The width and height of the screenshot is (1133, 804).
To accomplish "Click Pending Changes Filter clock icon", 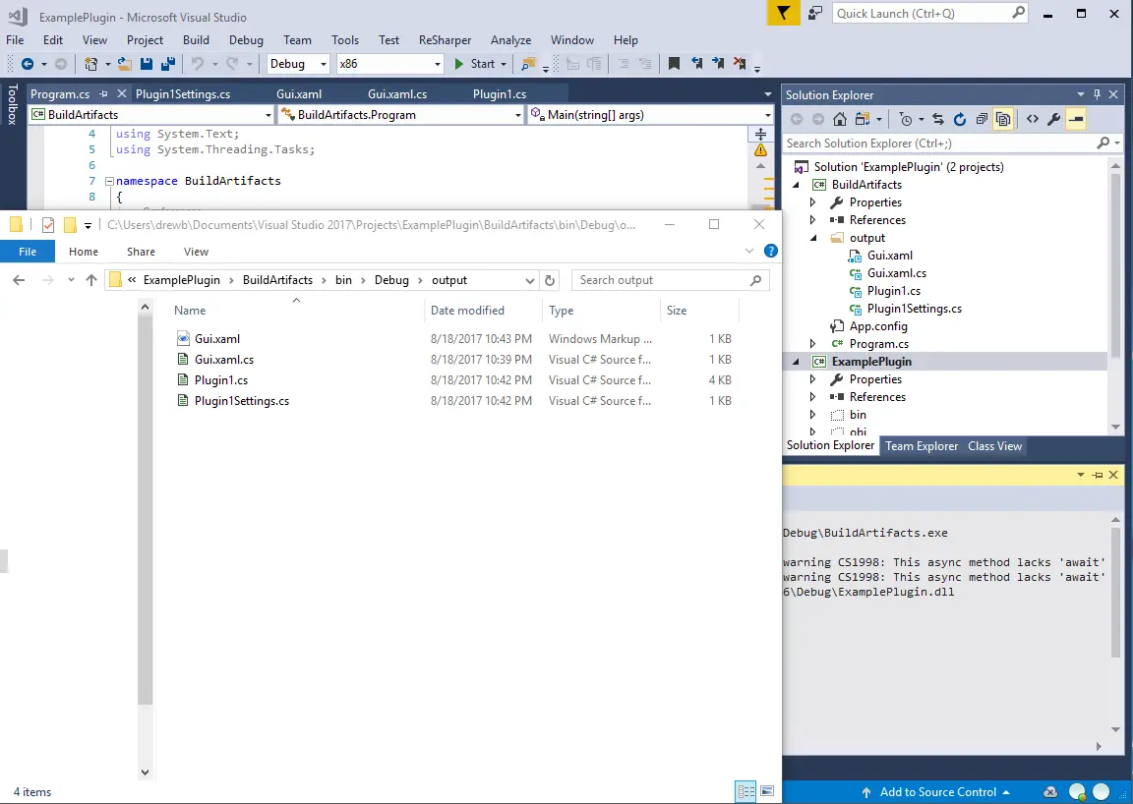I will click(906, 119).
